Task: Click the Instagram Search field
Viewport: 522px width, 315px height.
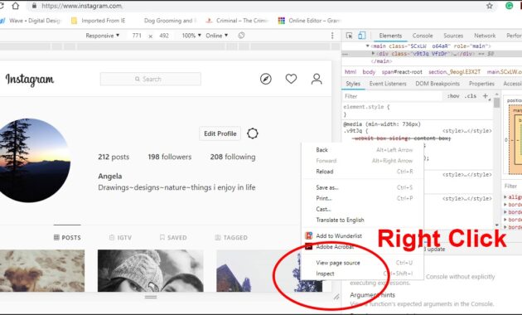Action: pyautogui.click(x=151, y=79)
